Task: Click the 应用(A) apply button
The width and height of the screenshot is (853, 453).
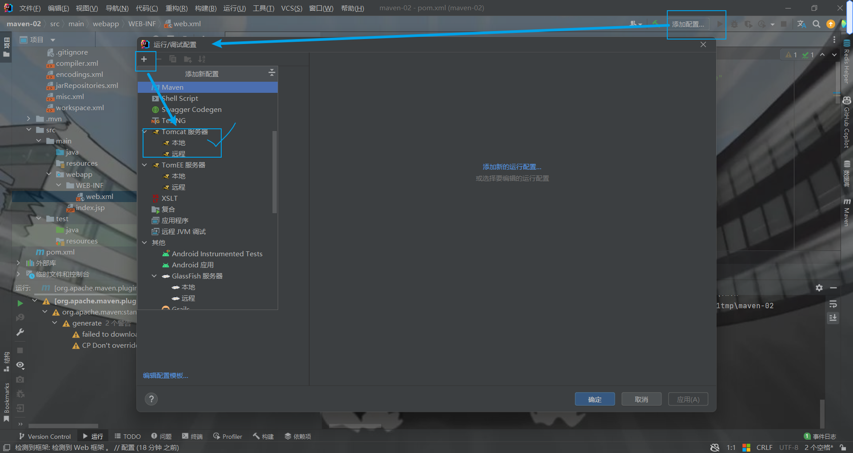Action: [x=688, y=399]
